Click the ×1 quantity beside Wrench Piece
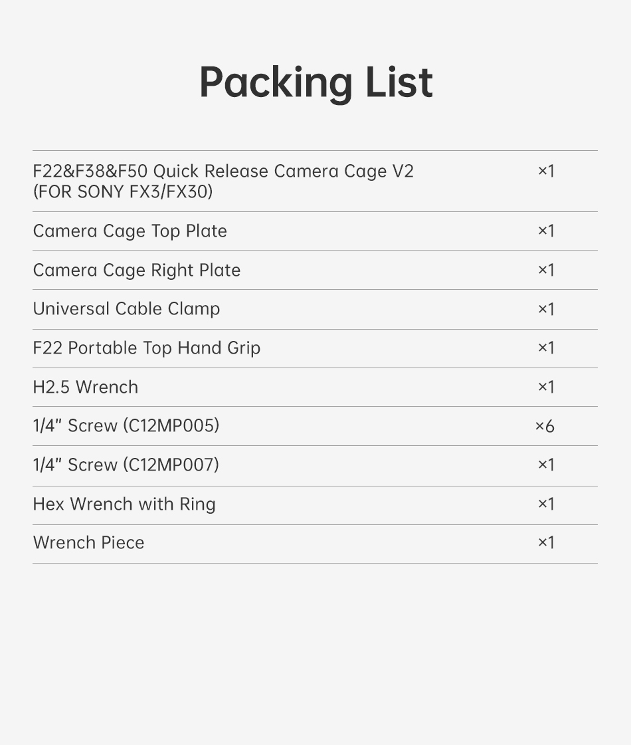 pos(546,542)
